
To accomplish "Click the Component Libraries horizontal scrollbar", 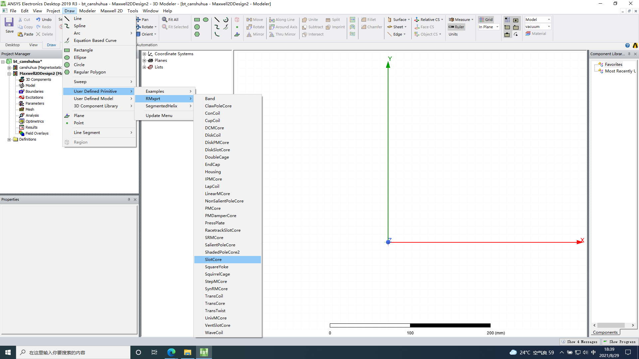I will 611,325.
